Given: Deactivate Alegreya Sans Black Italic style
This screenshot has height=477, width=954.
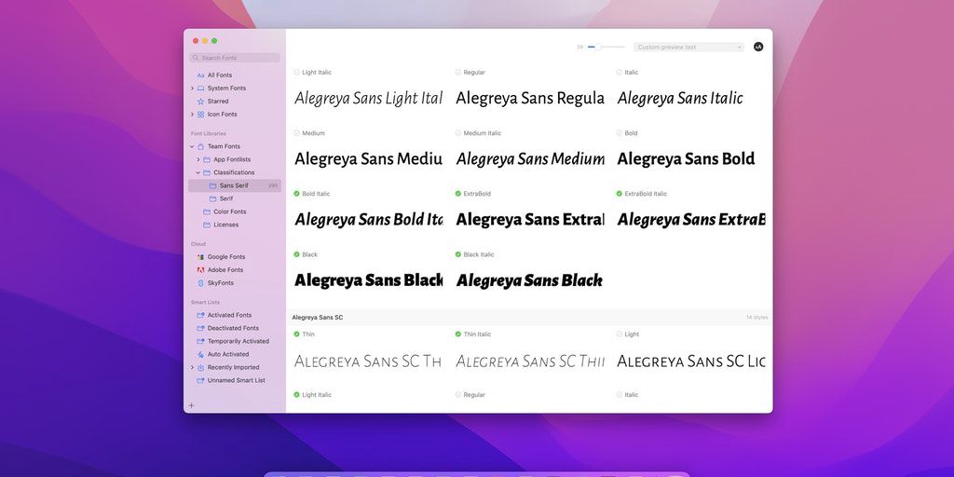Looking at the screenshot, I should (458, 255).
